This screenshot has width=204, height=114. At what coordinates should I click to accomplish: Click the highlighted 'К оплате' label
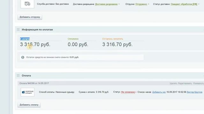pos(25,39)
